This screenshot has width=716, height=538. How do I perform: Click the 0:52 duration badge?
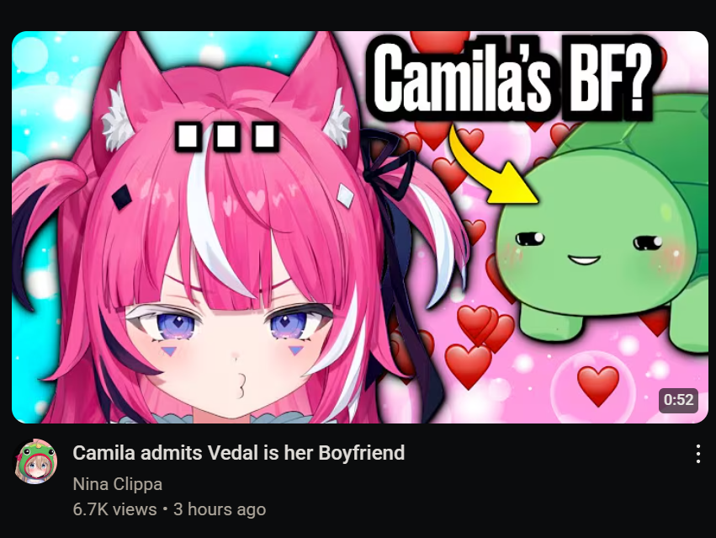tap(678, 400)
